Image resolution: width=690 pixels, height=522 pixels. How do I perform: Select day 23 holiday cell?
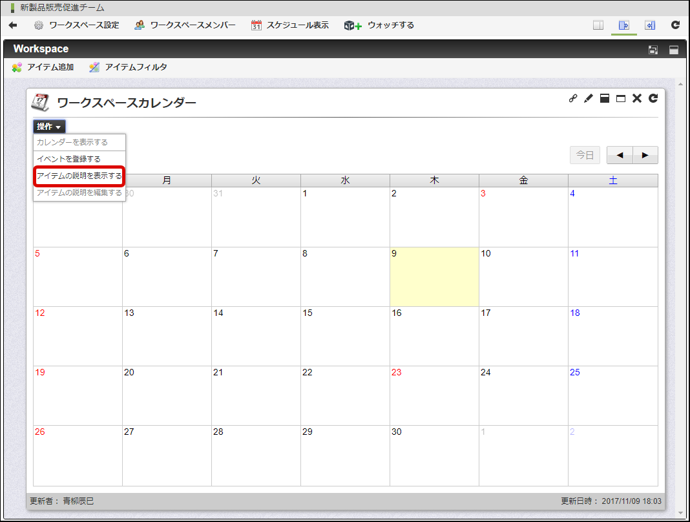tap(434, 395)
